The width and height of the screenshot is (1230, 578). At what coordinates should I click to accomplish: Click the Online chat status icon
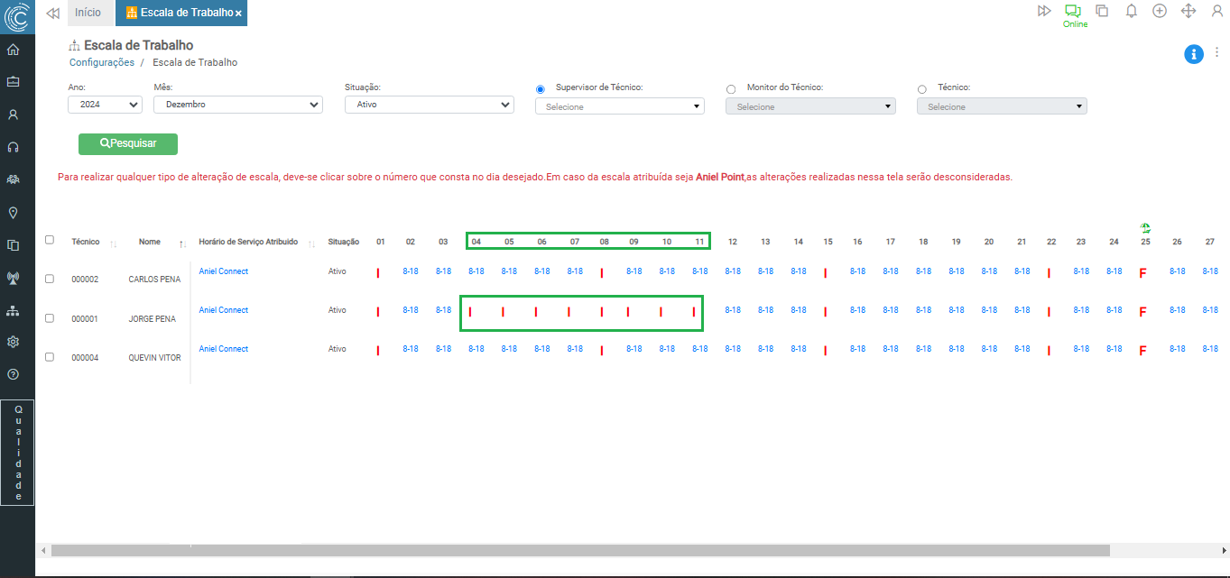pyautogui.click(x=1073, y=12)
